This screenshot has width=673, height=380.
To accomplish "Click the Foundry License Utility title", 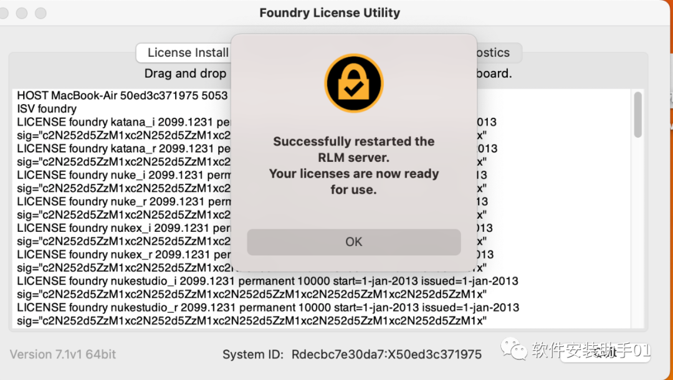I will (x=330, y=12).
